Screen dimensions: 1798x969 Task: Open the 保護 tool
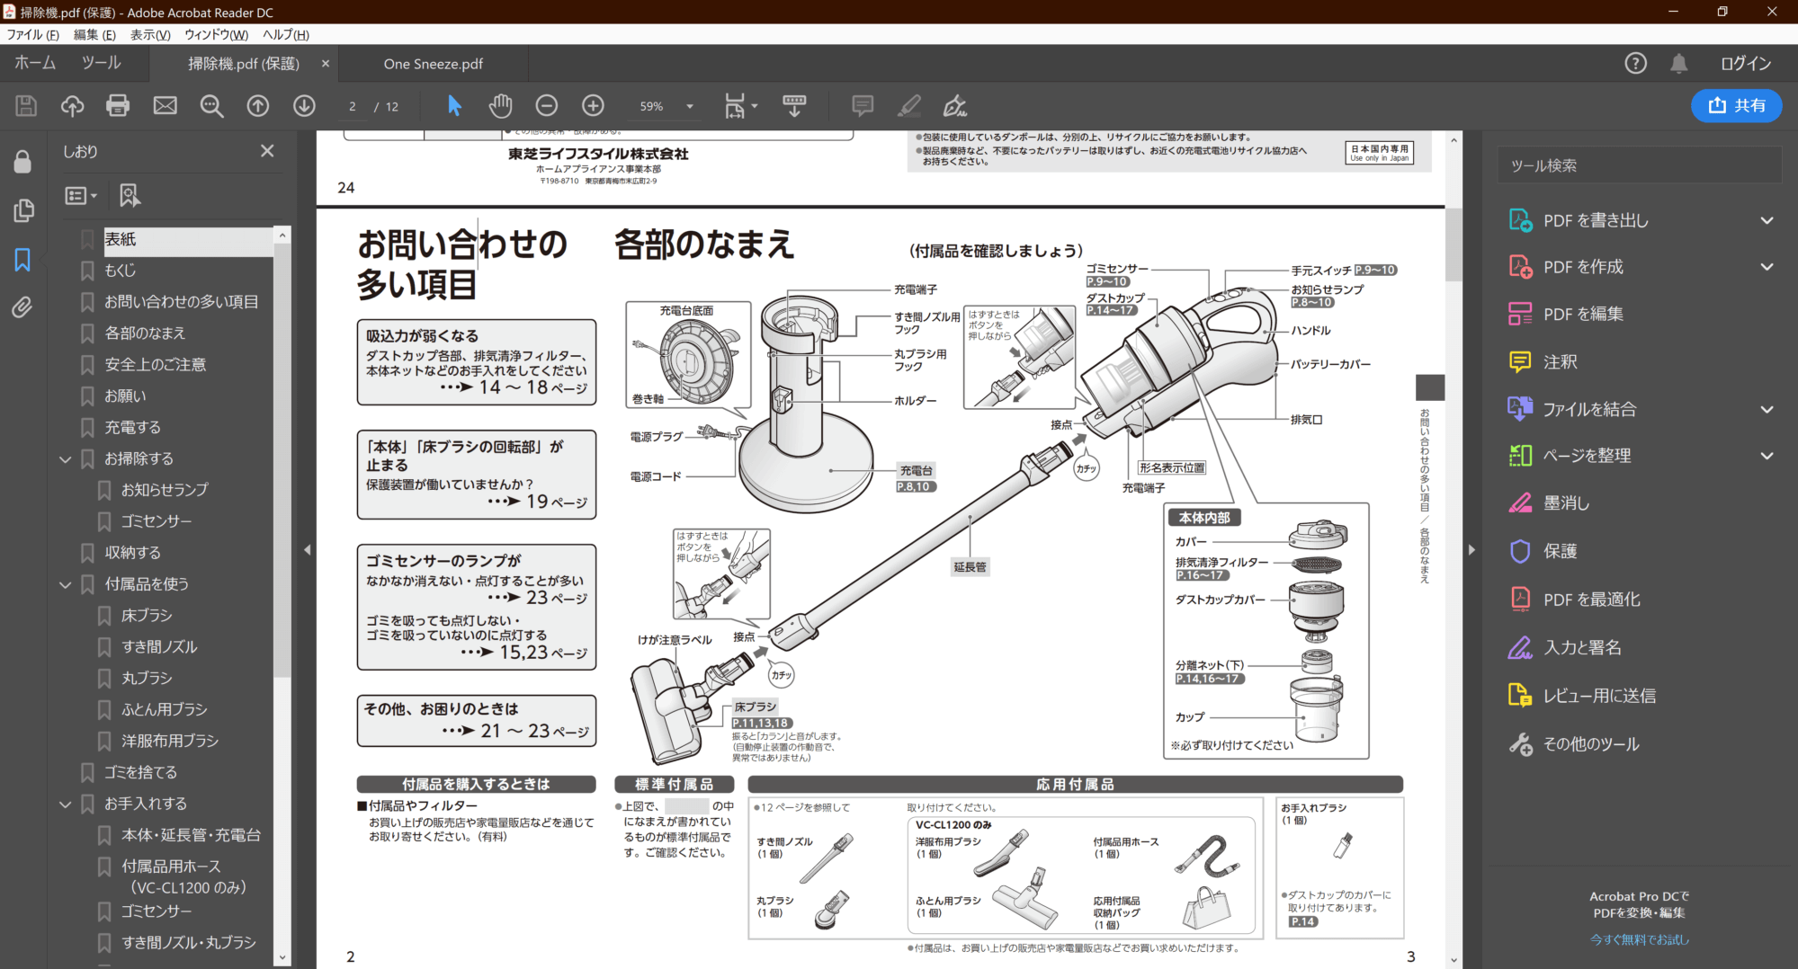pos(1561,551)
